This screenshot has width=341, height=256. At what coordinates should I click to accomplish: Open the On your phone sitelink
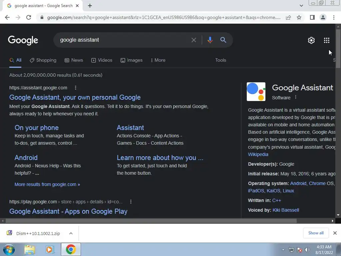coord(37,128)
